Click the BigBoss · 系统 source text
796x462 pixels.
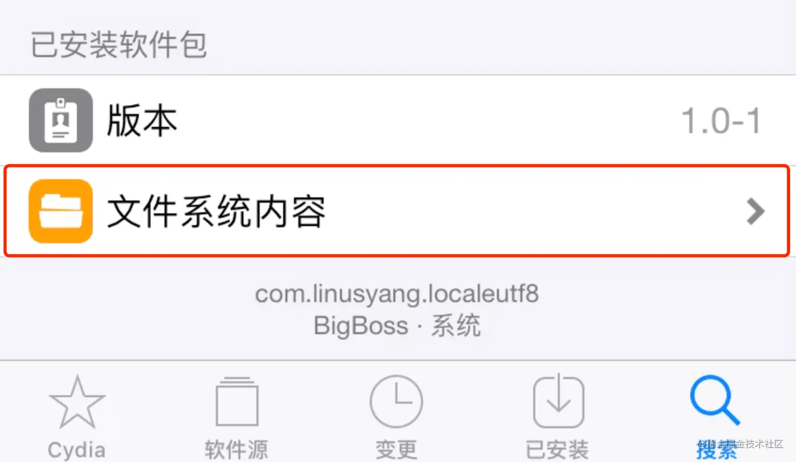[x=397, y=326]
